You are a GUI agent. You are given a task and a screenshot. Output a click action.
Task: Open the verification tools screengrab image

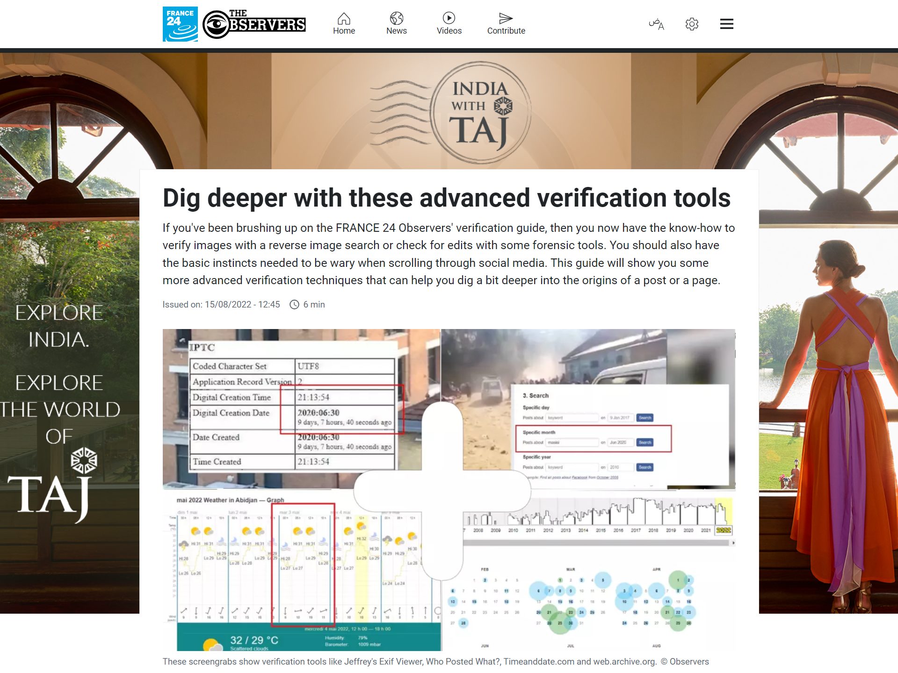449,490
